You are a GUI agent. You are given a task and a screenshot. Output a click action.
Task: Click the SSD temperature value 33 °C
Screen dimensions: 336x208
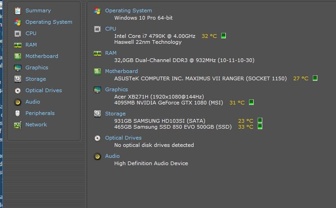pyautogui.click(x=246, y=127)
